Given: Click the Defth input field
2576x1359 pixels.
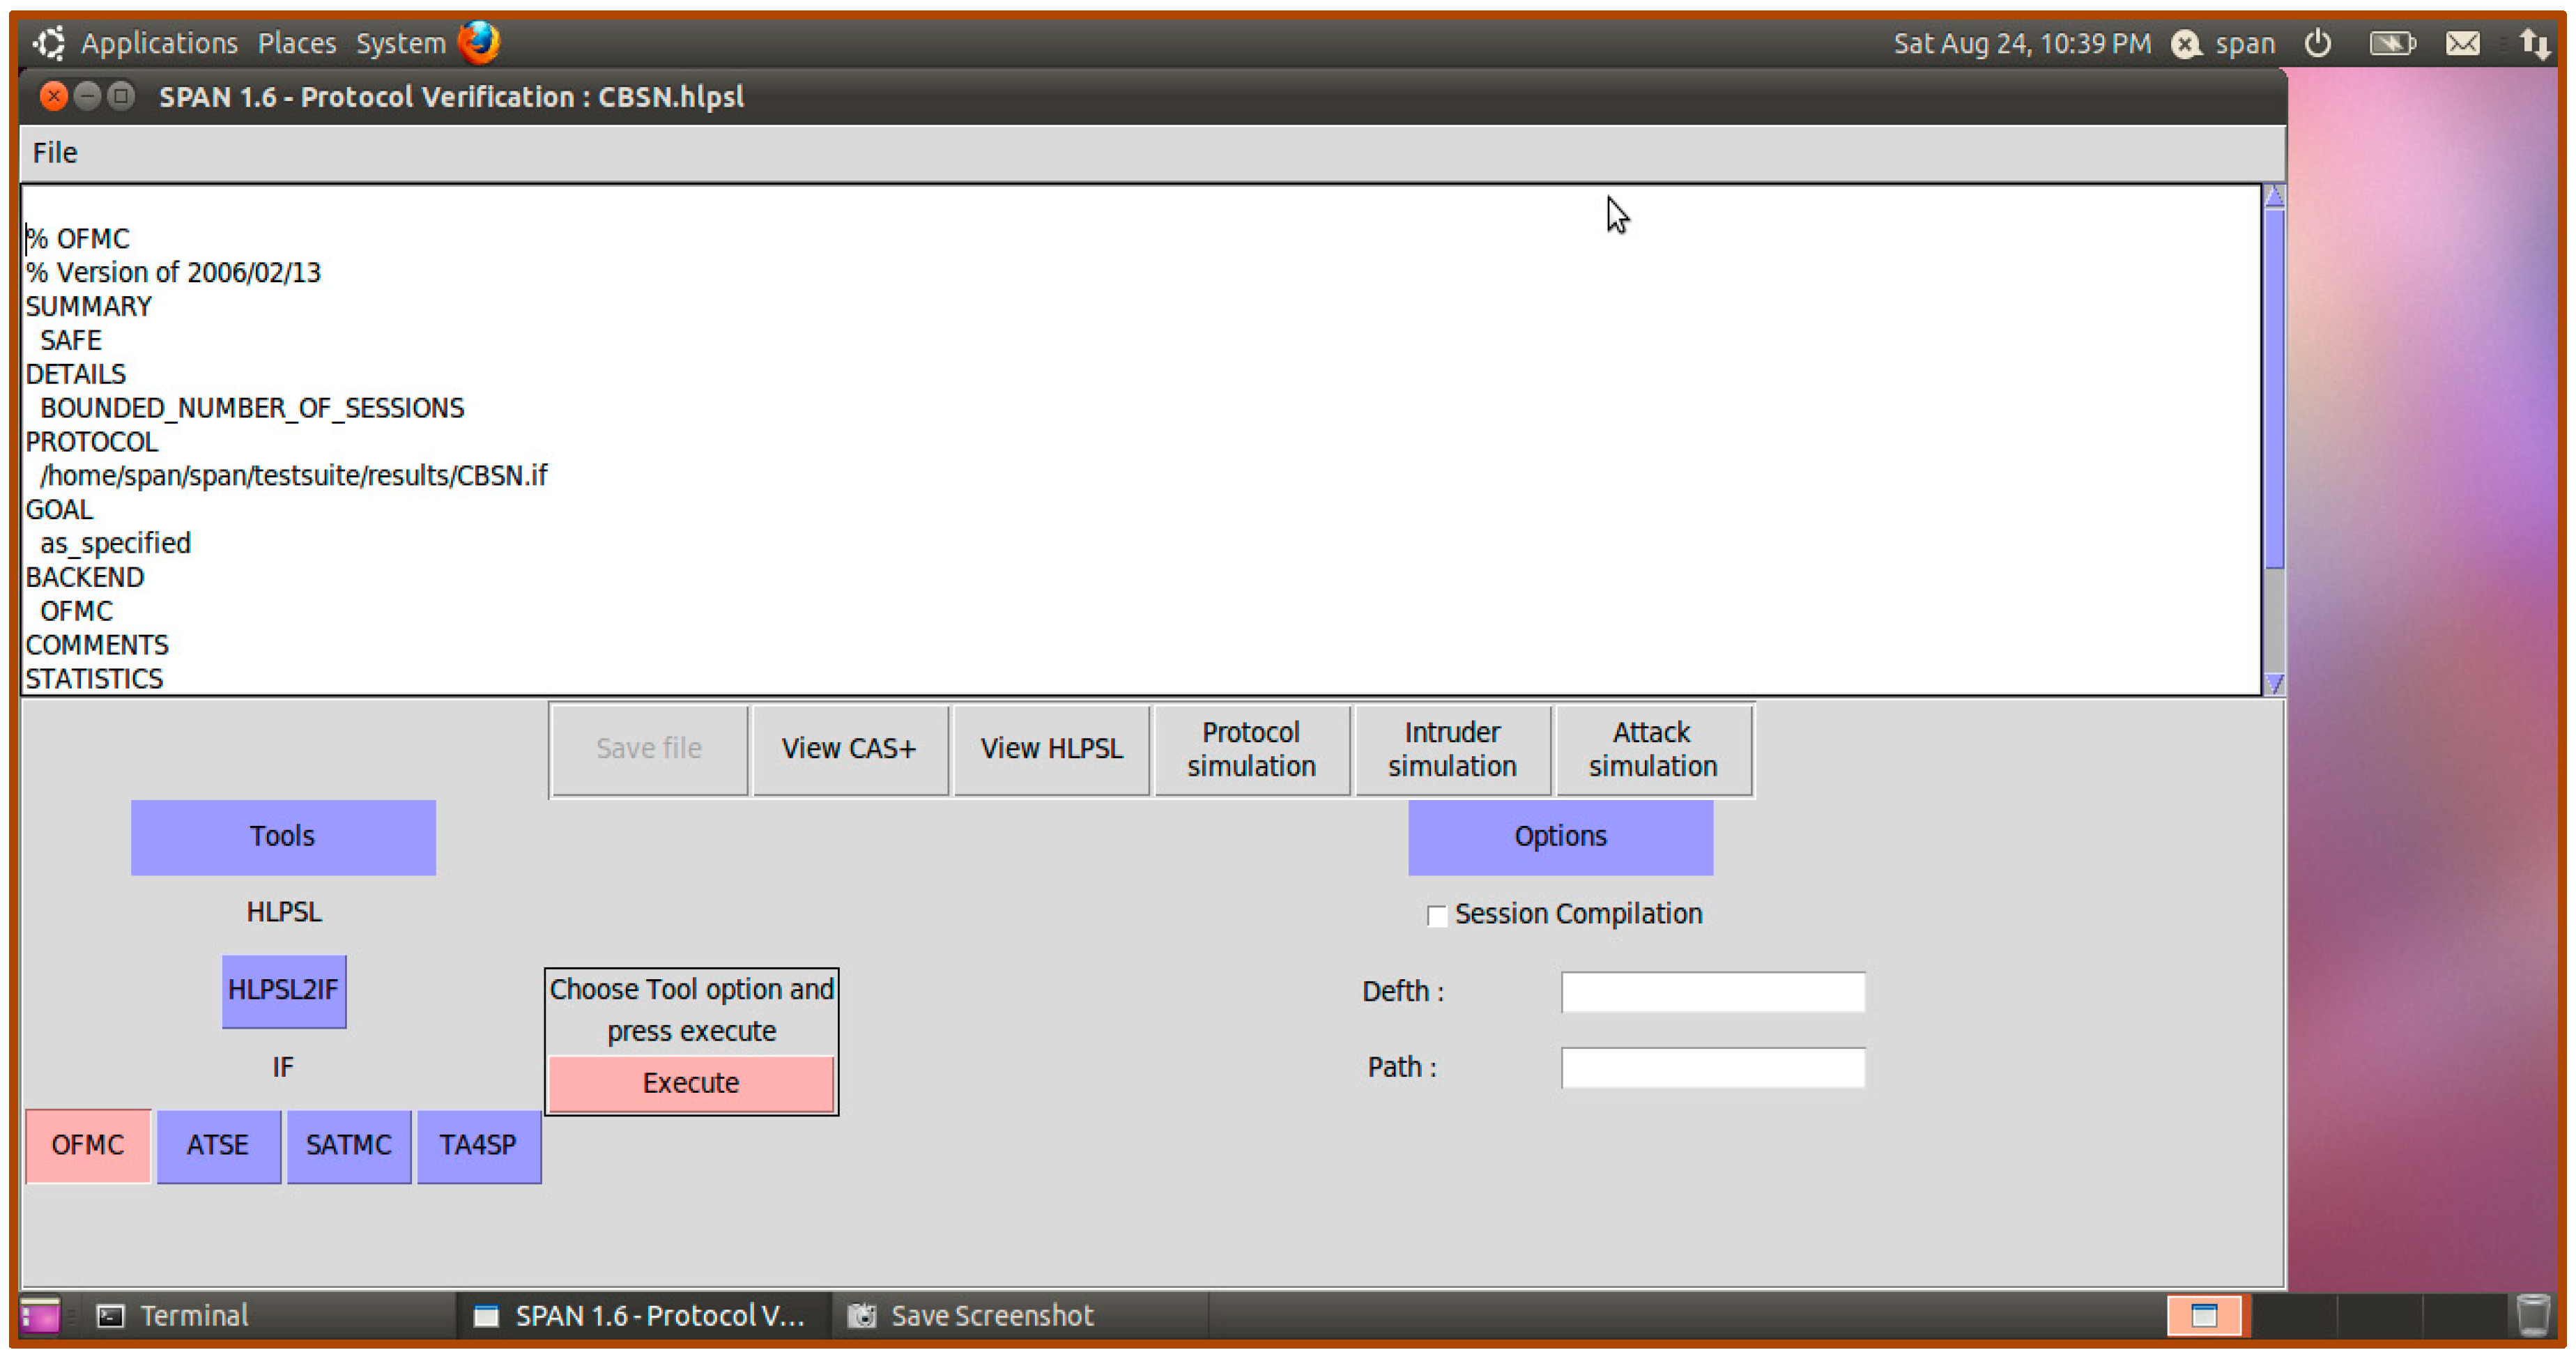Looking at the screenshot, I should tap(1712, 991).
